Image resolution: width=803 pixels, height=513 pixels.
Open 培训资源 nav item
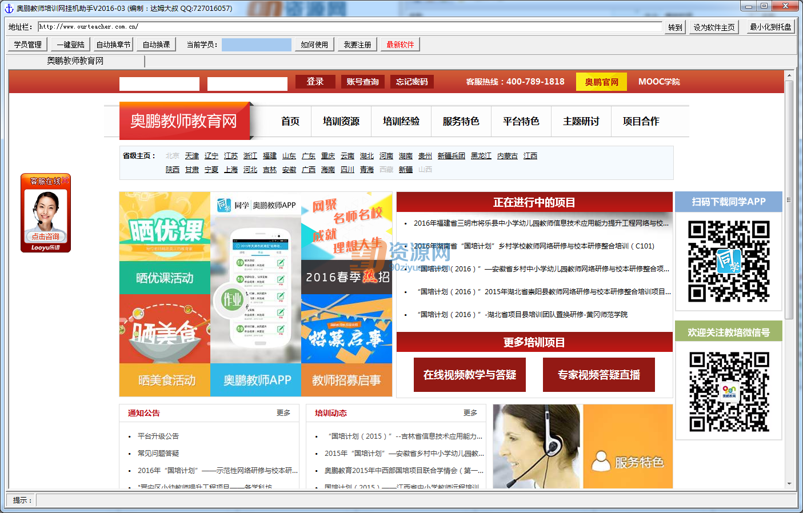click(x=341, y=121)
